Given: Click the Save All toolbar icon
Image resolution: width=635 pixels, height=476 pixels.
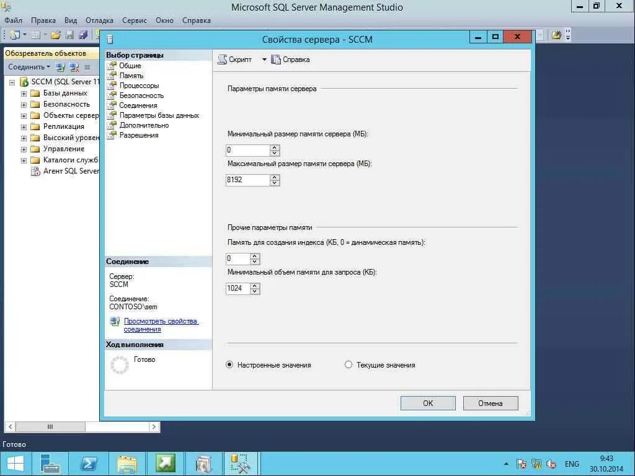Looking at the screenshot, I should pos(83,35).
